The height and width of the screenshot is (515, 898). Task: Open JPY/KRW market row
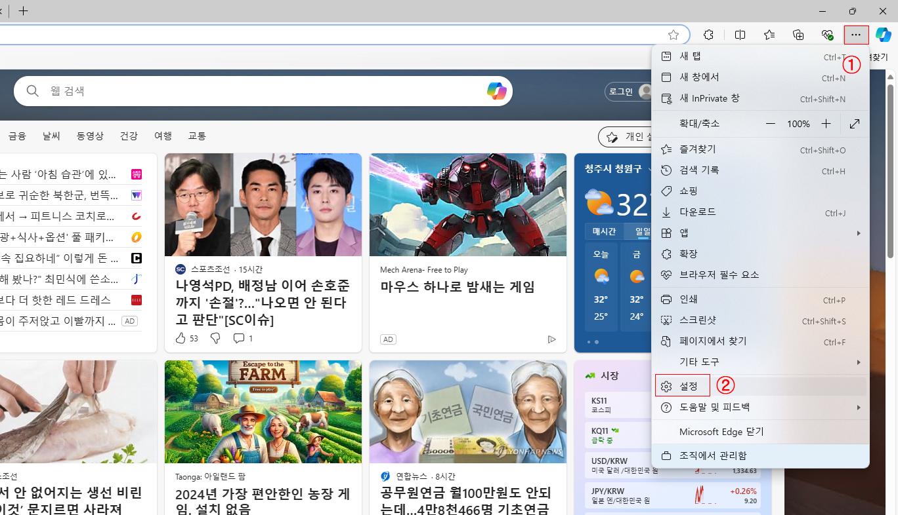click(x=673, y=495)
